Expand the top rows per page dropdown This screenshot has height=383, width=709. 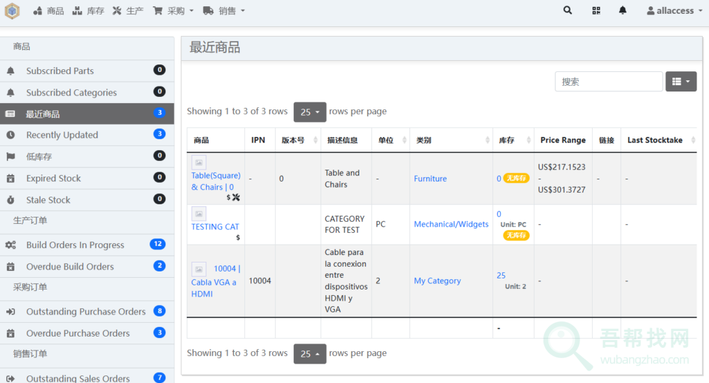point(309,112)
